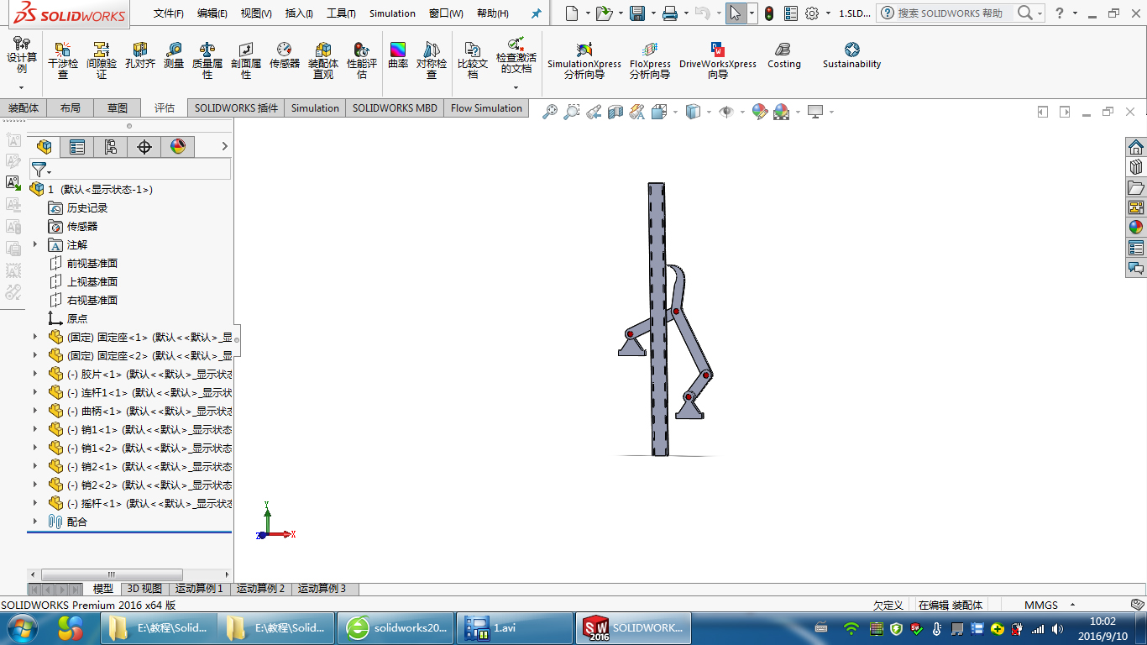Select the 原点 origin item

pyautogui.click(x=77, y=318)
